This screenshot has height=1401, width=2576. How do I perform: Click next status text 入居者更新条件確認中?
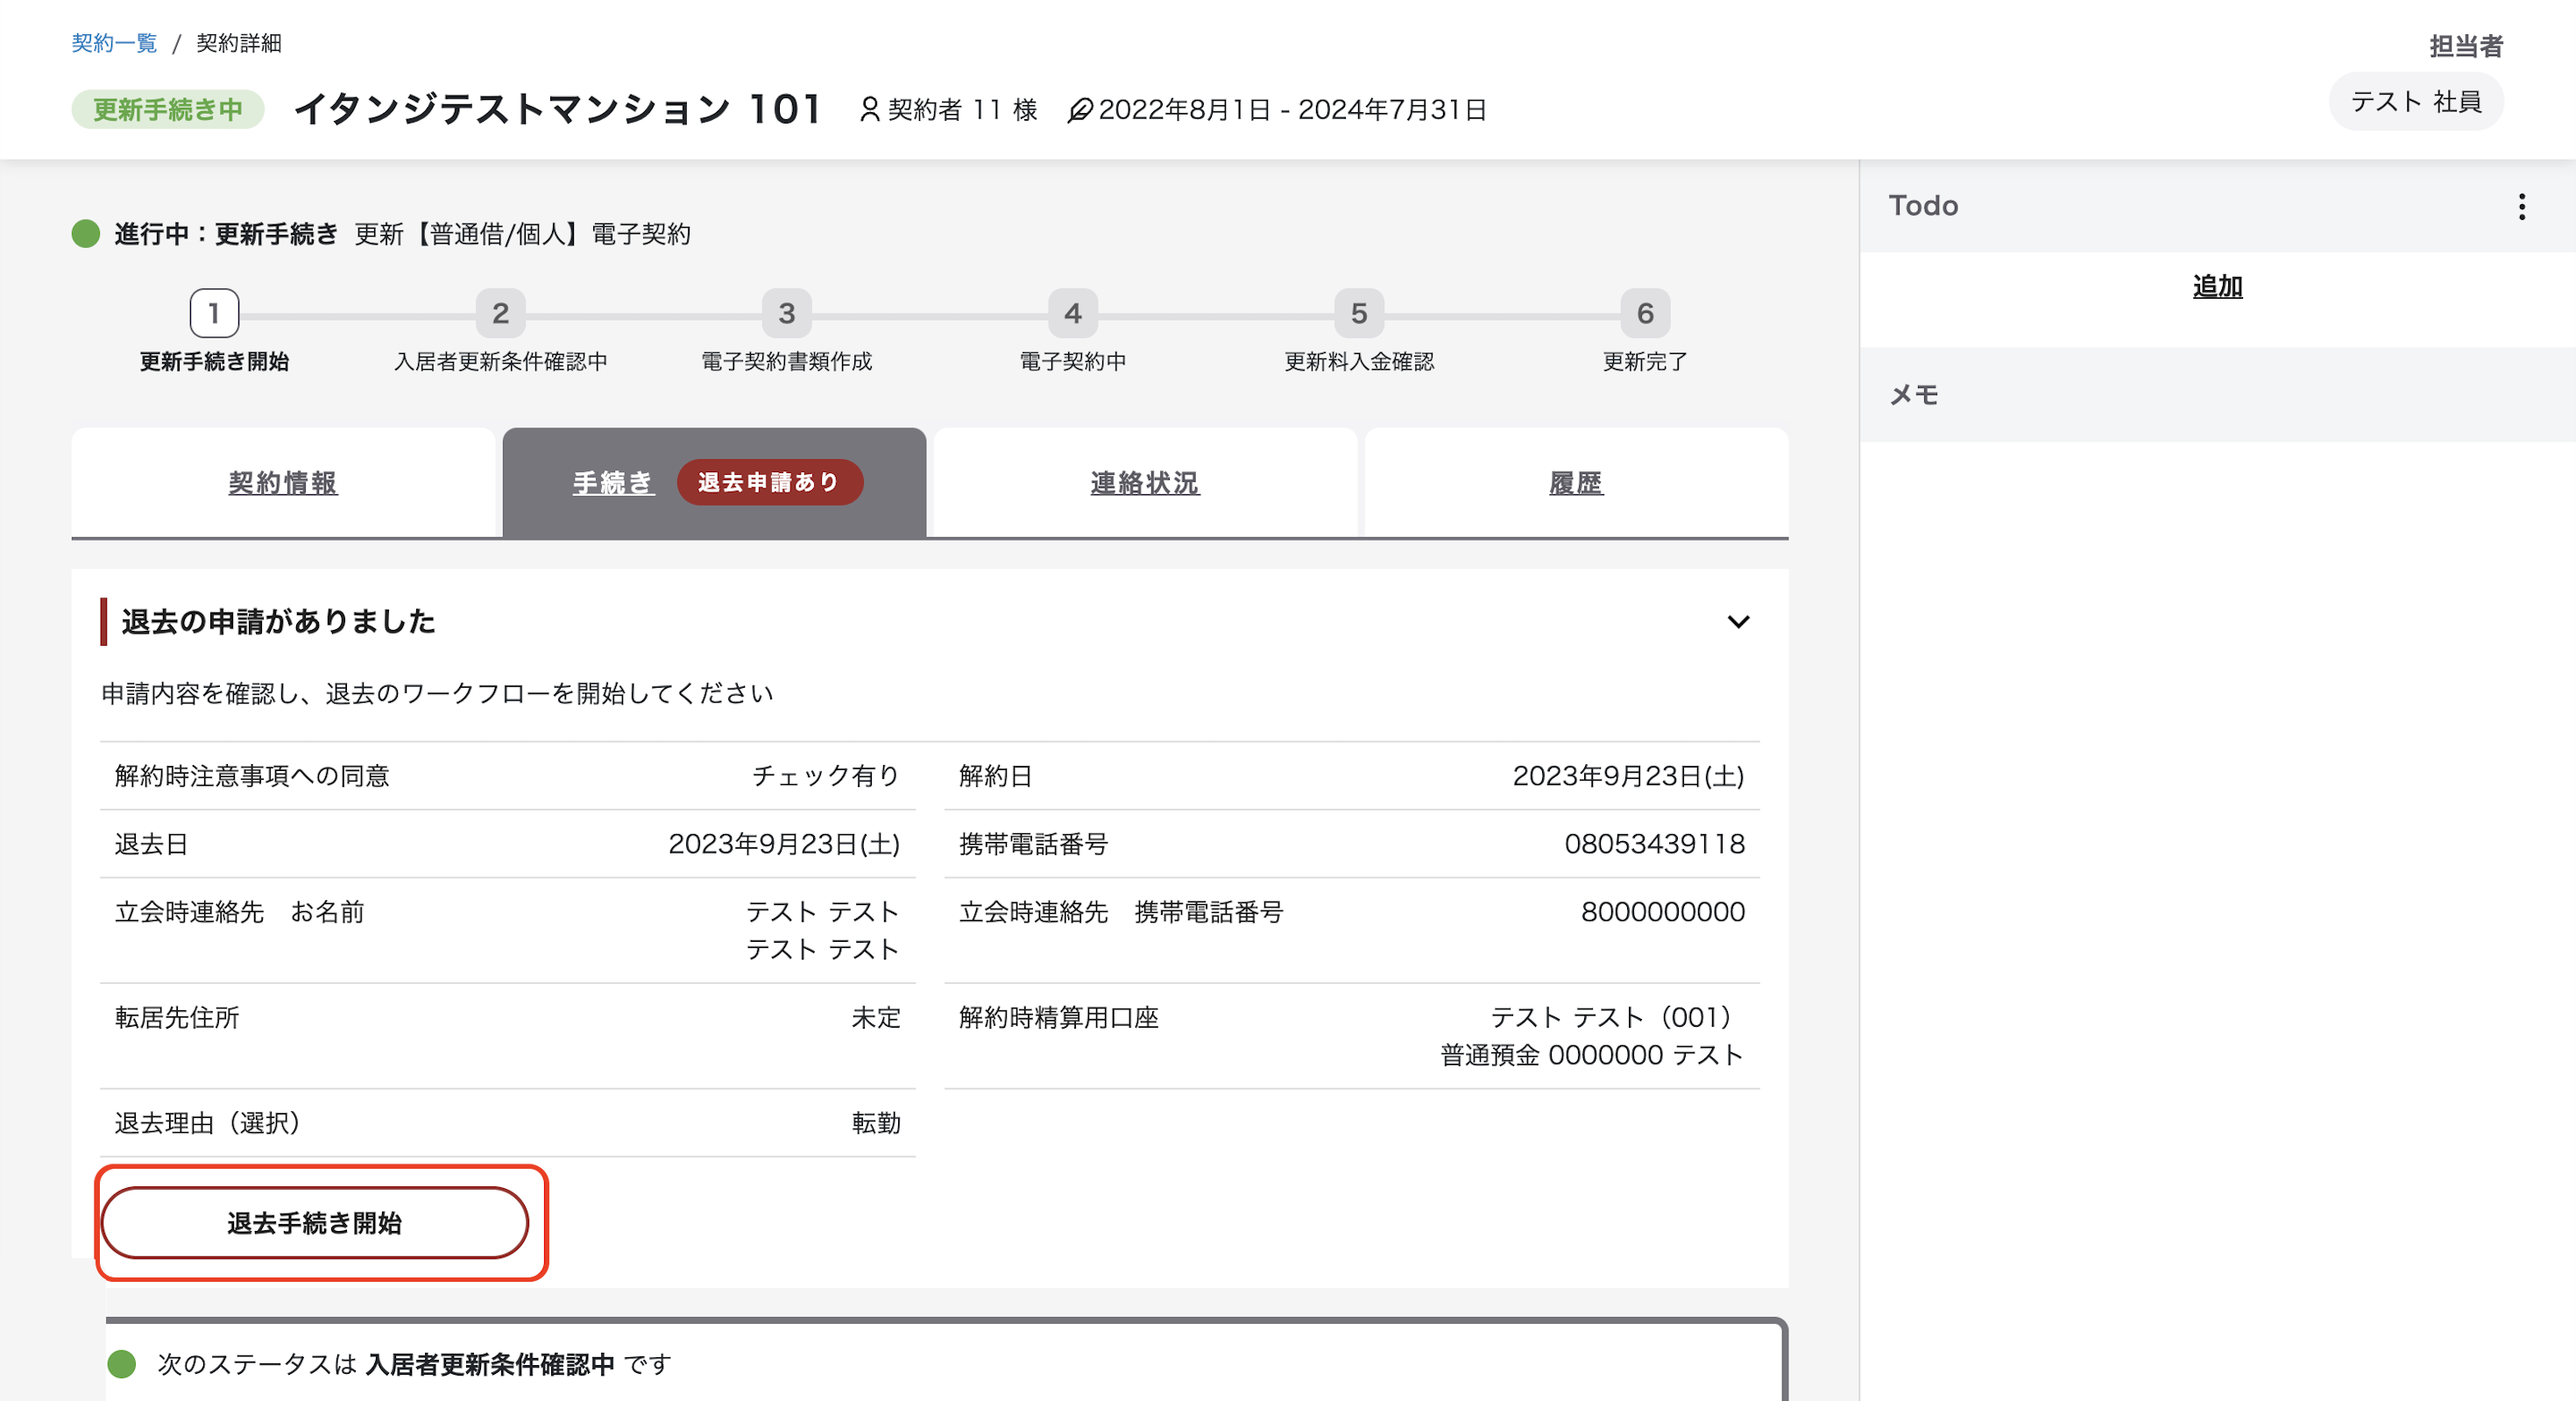pos(490,1364)
